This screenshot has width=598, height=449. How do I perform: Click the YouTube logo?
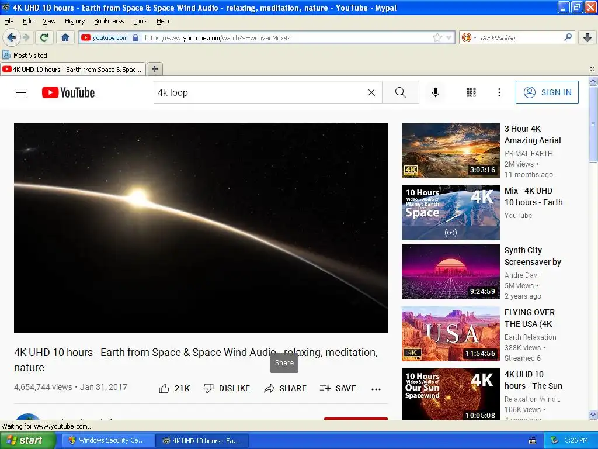(68, 92)
